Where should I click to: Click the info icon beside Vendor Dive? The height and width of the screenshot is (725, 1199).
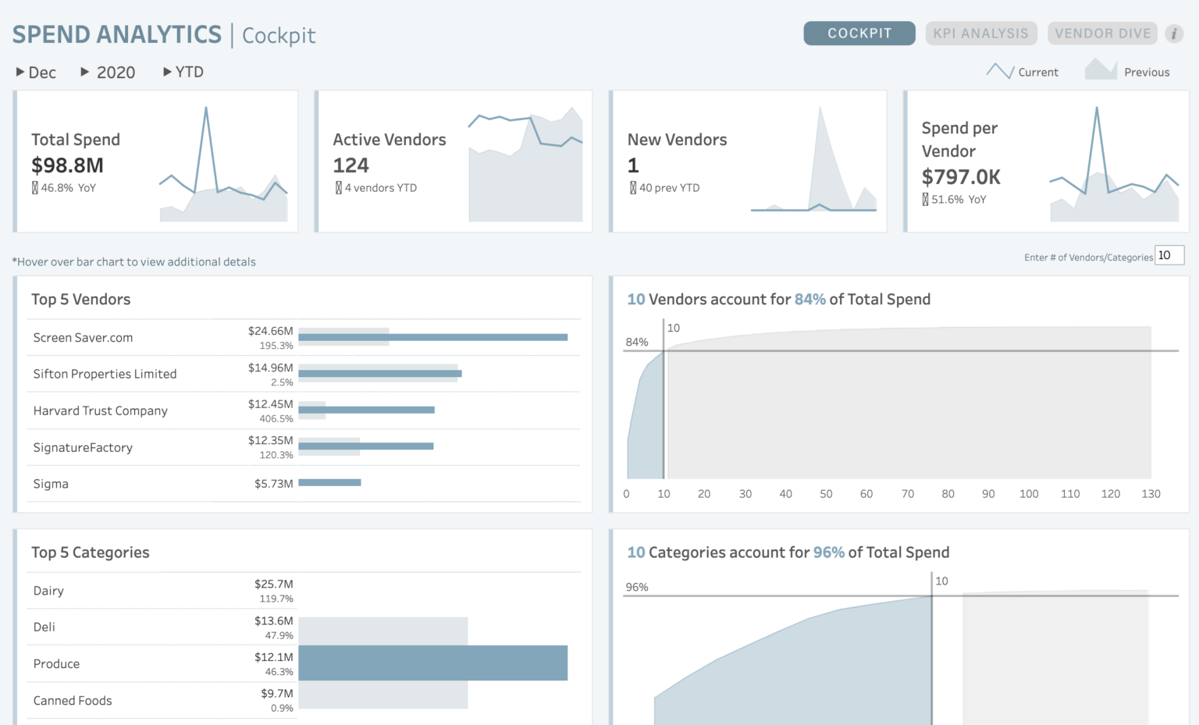click(1174, 34)
